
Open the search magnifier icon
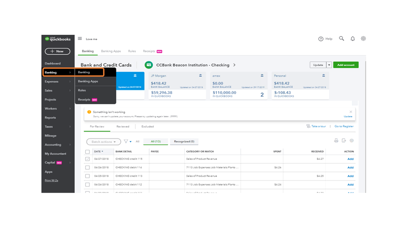[341, 39]
